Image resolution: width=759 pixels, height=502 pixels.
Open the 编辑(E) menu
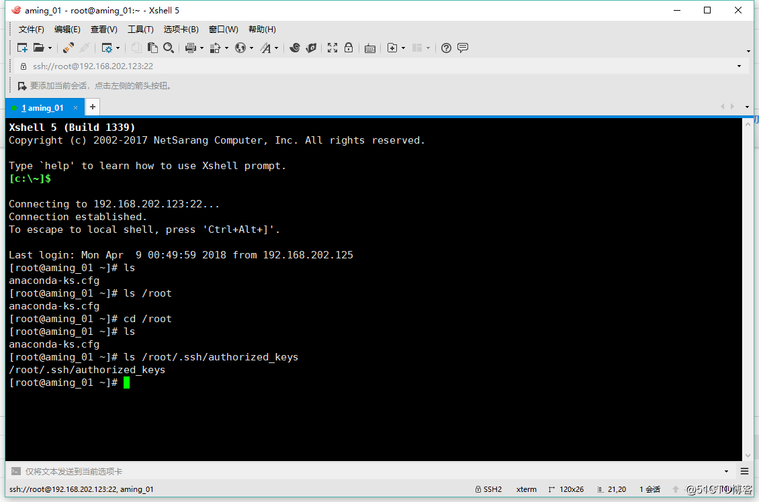pyautogui.click(x=67, y=30)
